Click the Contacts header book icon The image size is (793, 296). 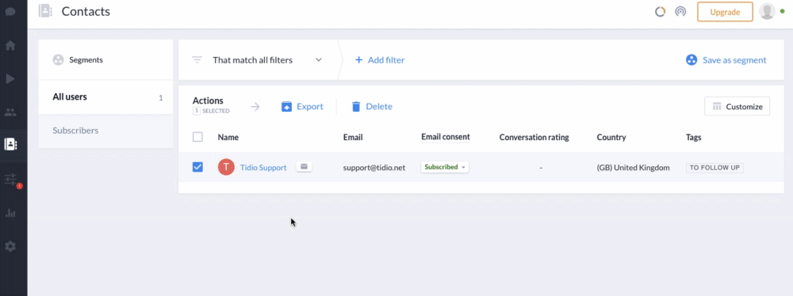pos(45,10)
